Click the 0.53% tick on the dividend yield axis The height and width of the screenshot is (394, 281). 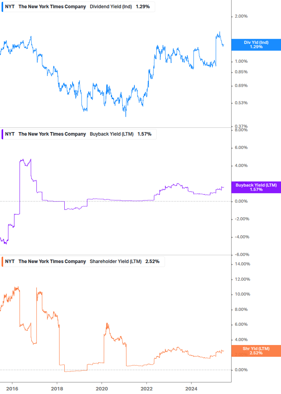click(241, 103)
